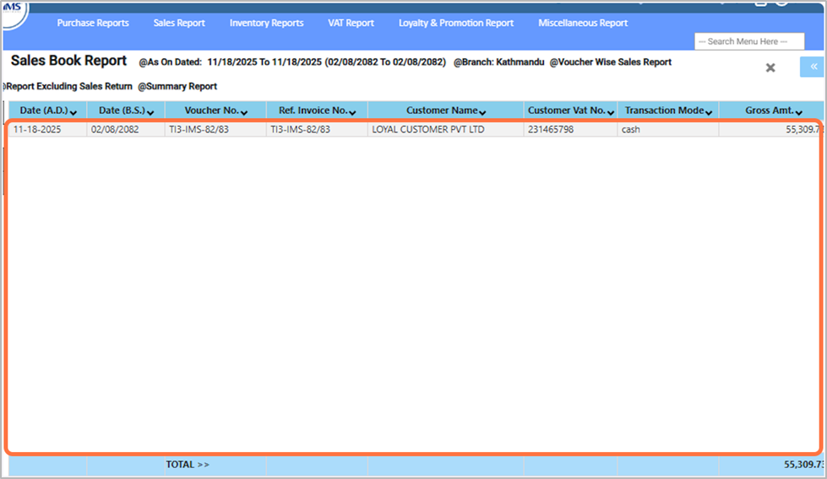The image size is (827, 479).
Task: Click LOYAL CUSTOMER PVT LTD cell
Action: pyautogui.click(x=428, y=130)
